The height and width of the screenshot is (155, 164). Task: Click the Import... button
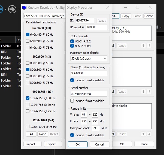(32, 144)
